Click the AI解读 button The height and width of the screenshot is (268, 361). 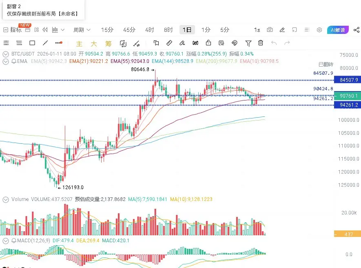(338, 30)
